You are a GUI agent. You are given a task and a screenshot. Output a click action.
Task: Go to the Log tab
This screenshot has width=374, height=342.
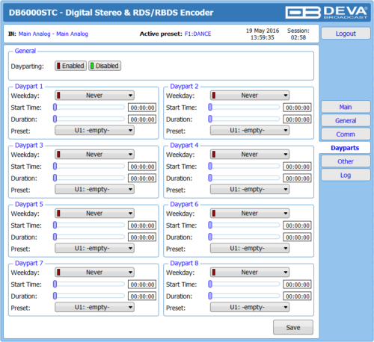click(346, 175)
